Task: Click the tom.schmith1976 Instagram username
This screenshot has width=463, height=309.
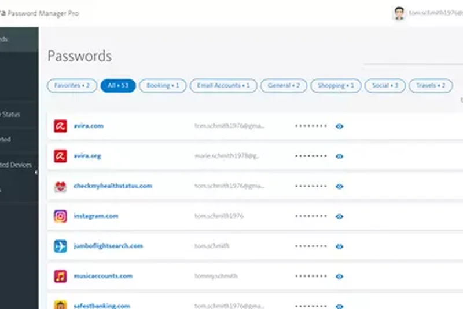Action: pos(219,216)
